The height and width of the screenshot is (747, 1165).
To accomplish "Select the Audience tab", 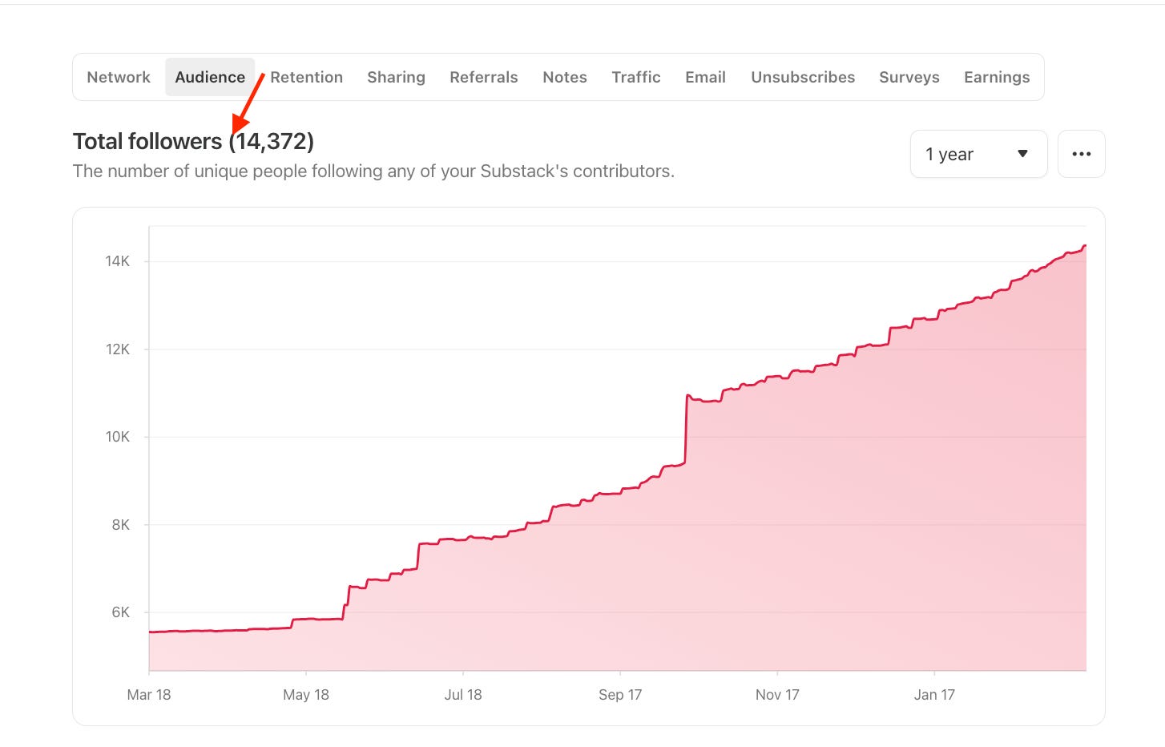I will click(210, 77).
